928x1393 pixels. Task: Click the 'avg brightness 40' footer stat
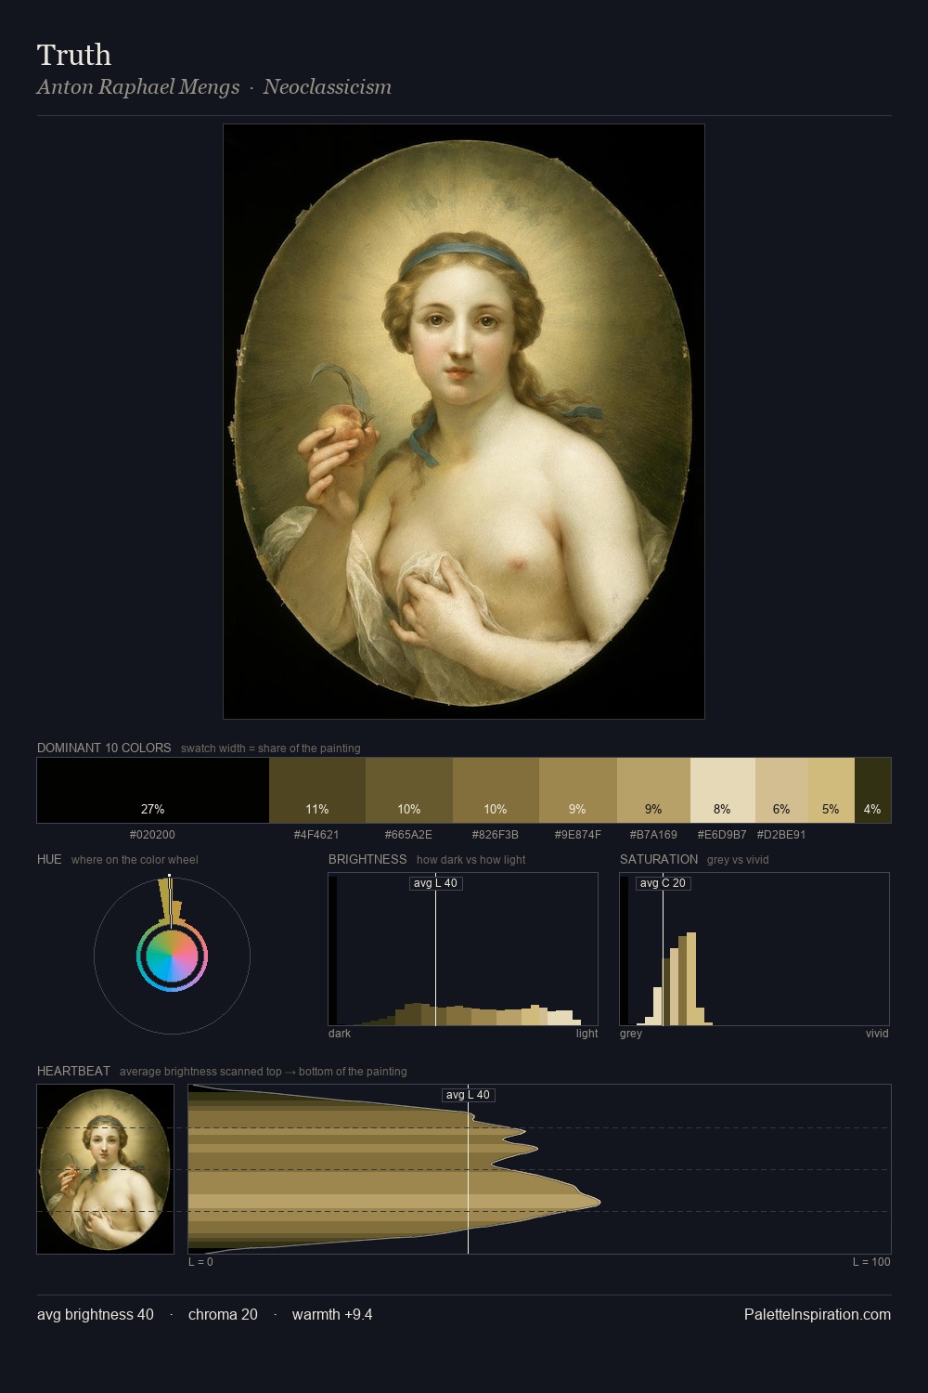point(96,1314)
